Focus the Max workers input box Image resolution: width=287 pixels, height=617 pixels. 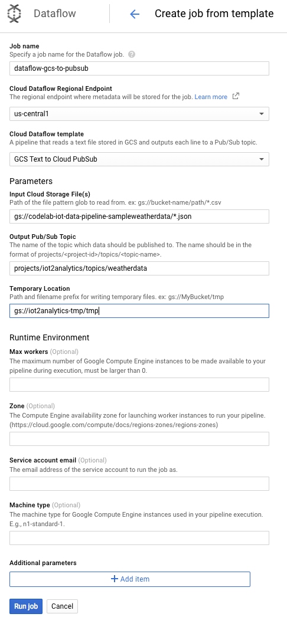pos(139,385)
